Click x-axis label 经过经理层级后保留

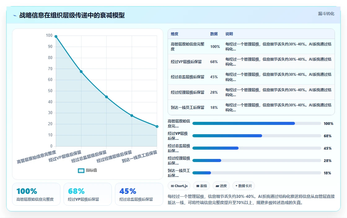tap(114, 156)
